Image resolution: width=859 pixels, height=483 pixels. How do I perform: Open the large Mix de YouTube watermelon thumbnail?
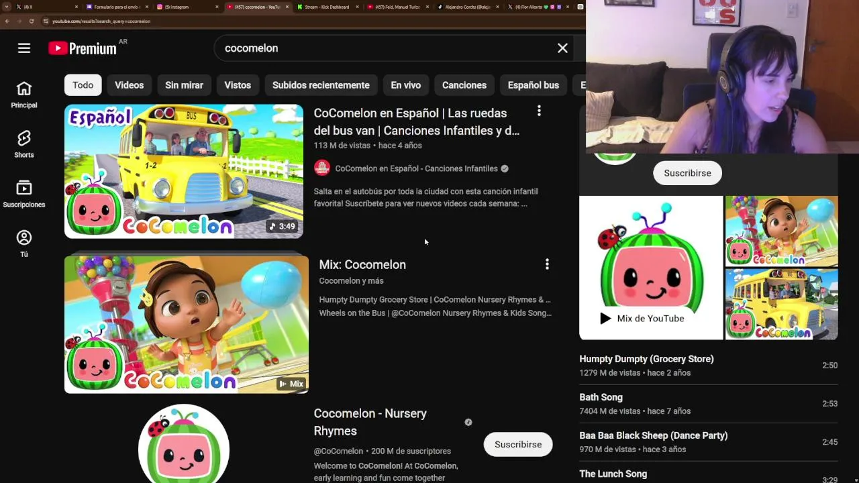click(651, 268)
